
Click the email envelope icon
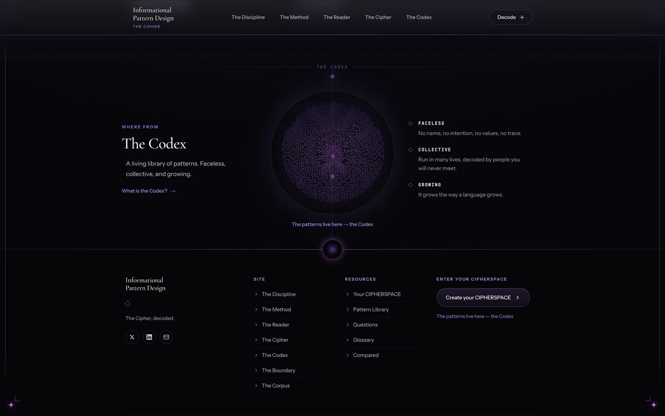pos(166,337)
